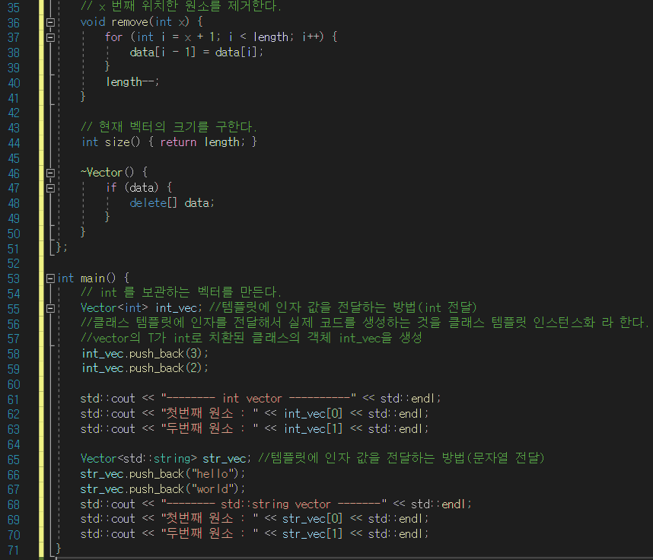
Task: Collapse the ~Vector destructor fold on line 46
Action: pyautogui.click(x=50, y=173)
